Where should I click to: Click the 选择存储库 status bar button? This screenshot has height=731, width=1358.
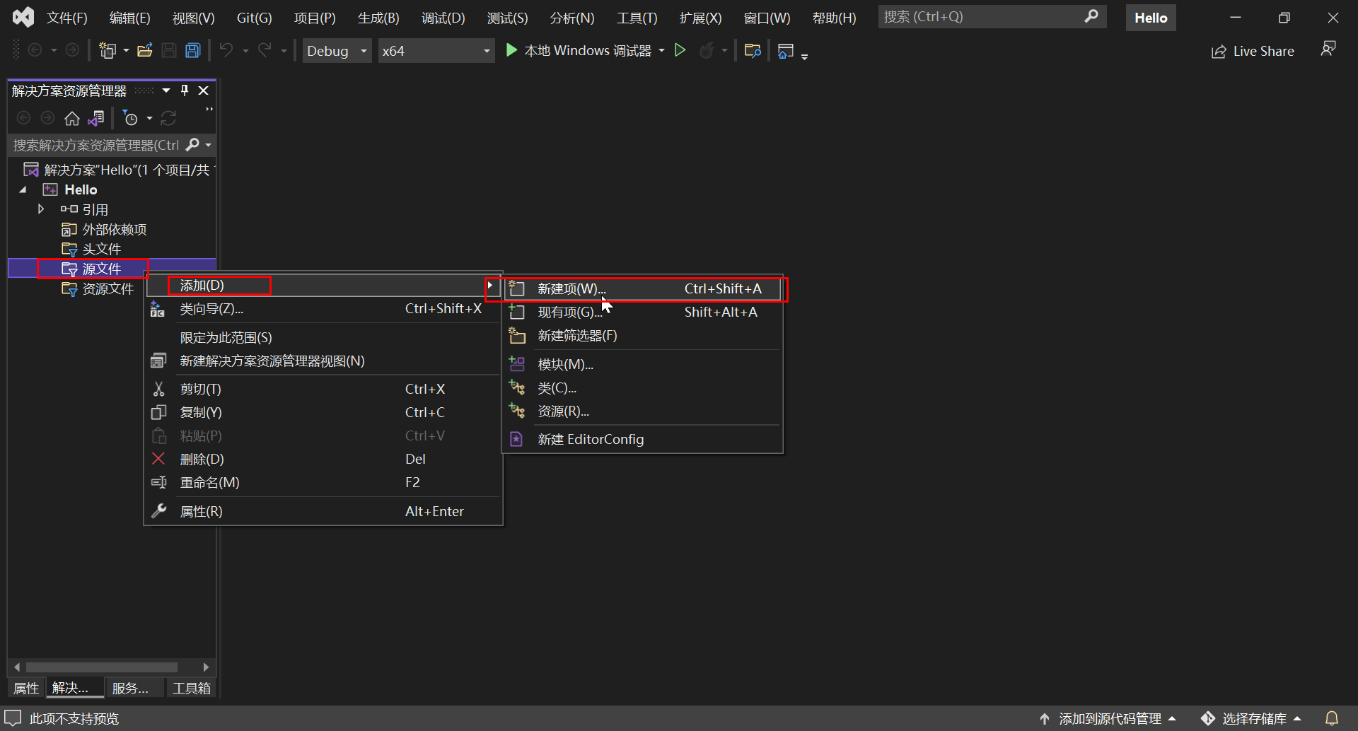tap(1251, 718)
